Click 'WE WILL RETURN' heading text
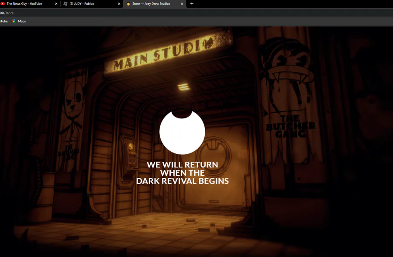The image size is (393, 257). (182, 165)
